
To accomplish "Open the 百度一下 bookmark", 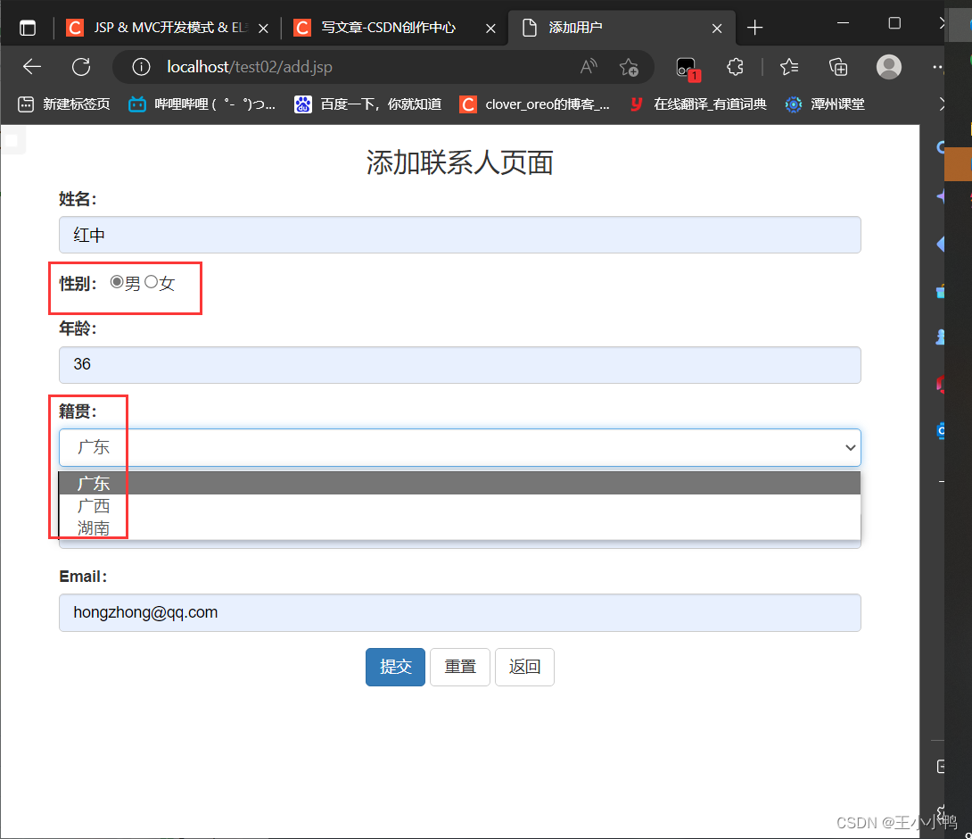I will click(x=367, y=104).
